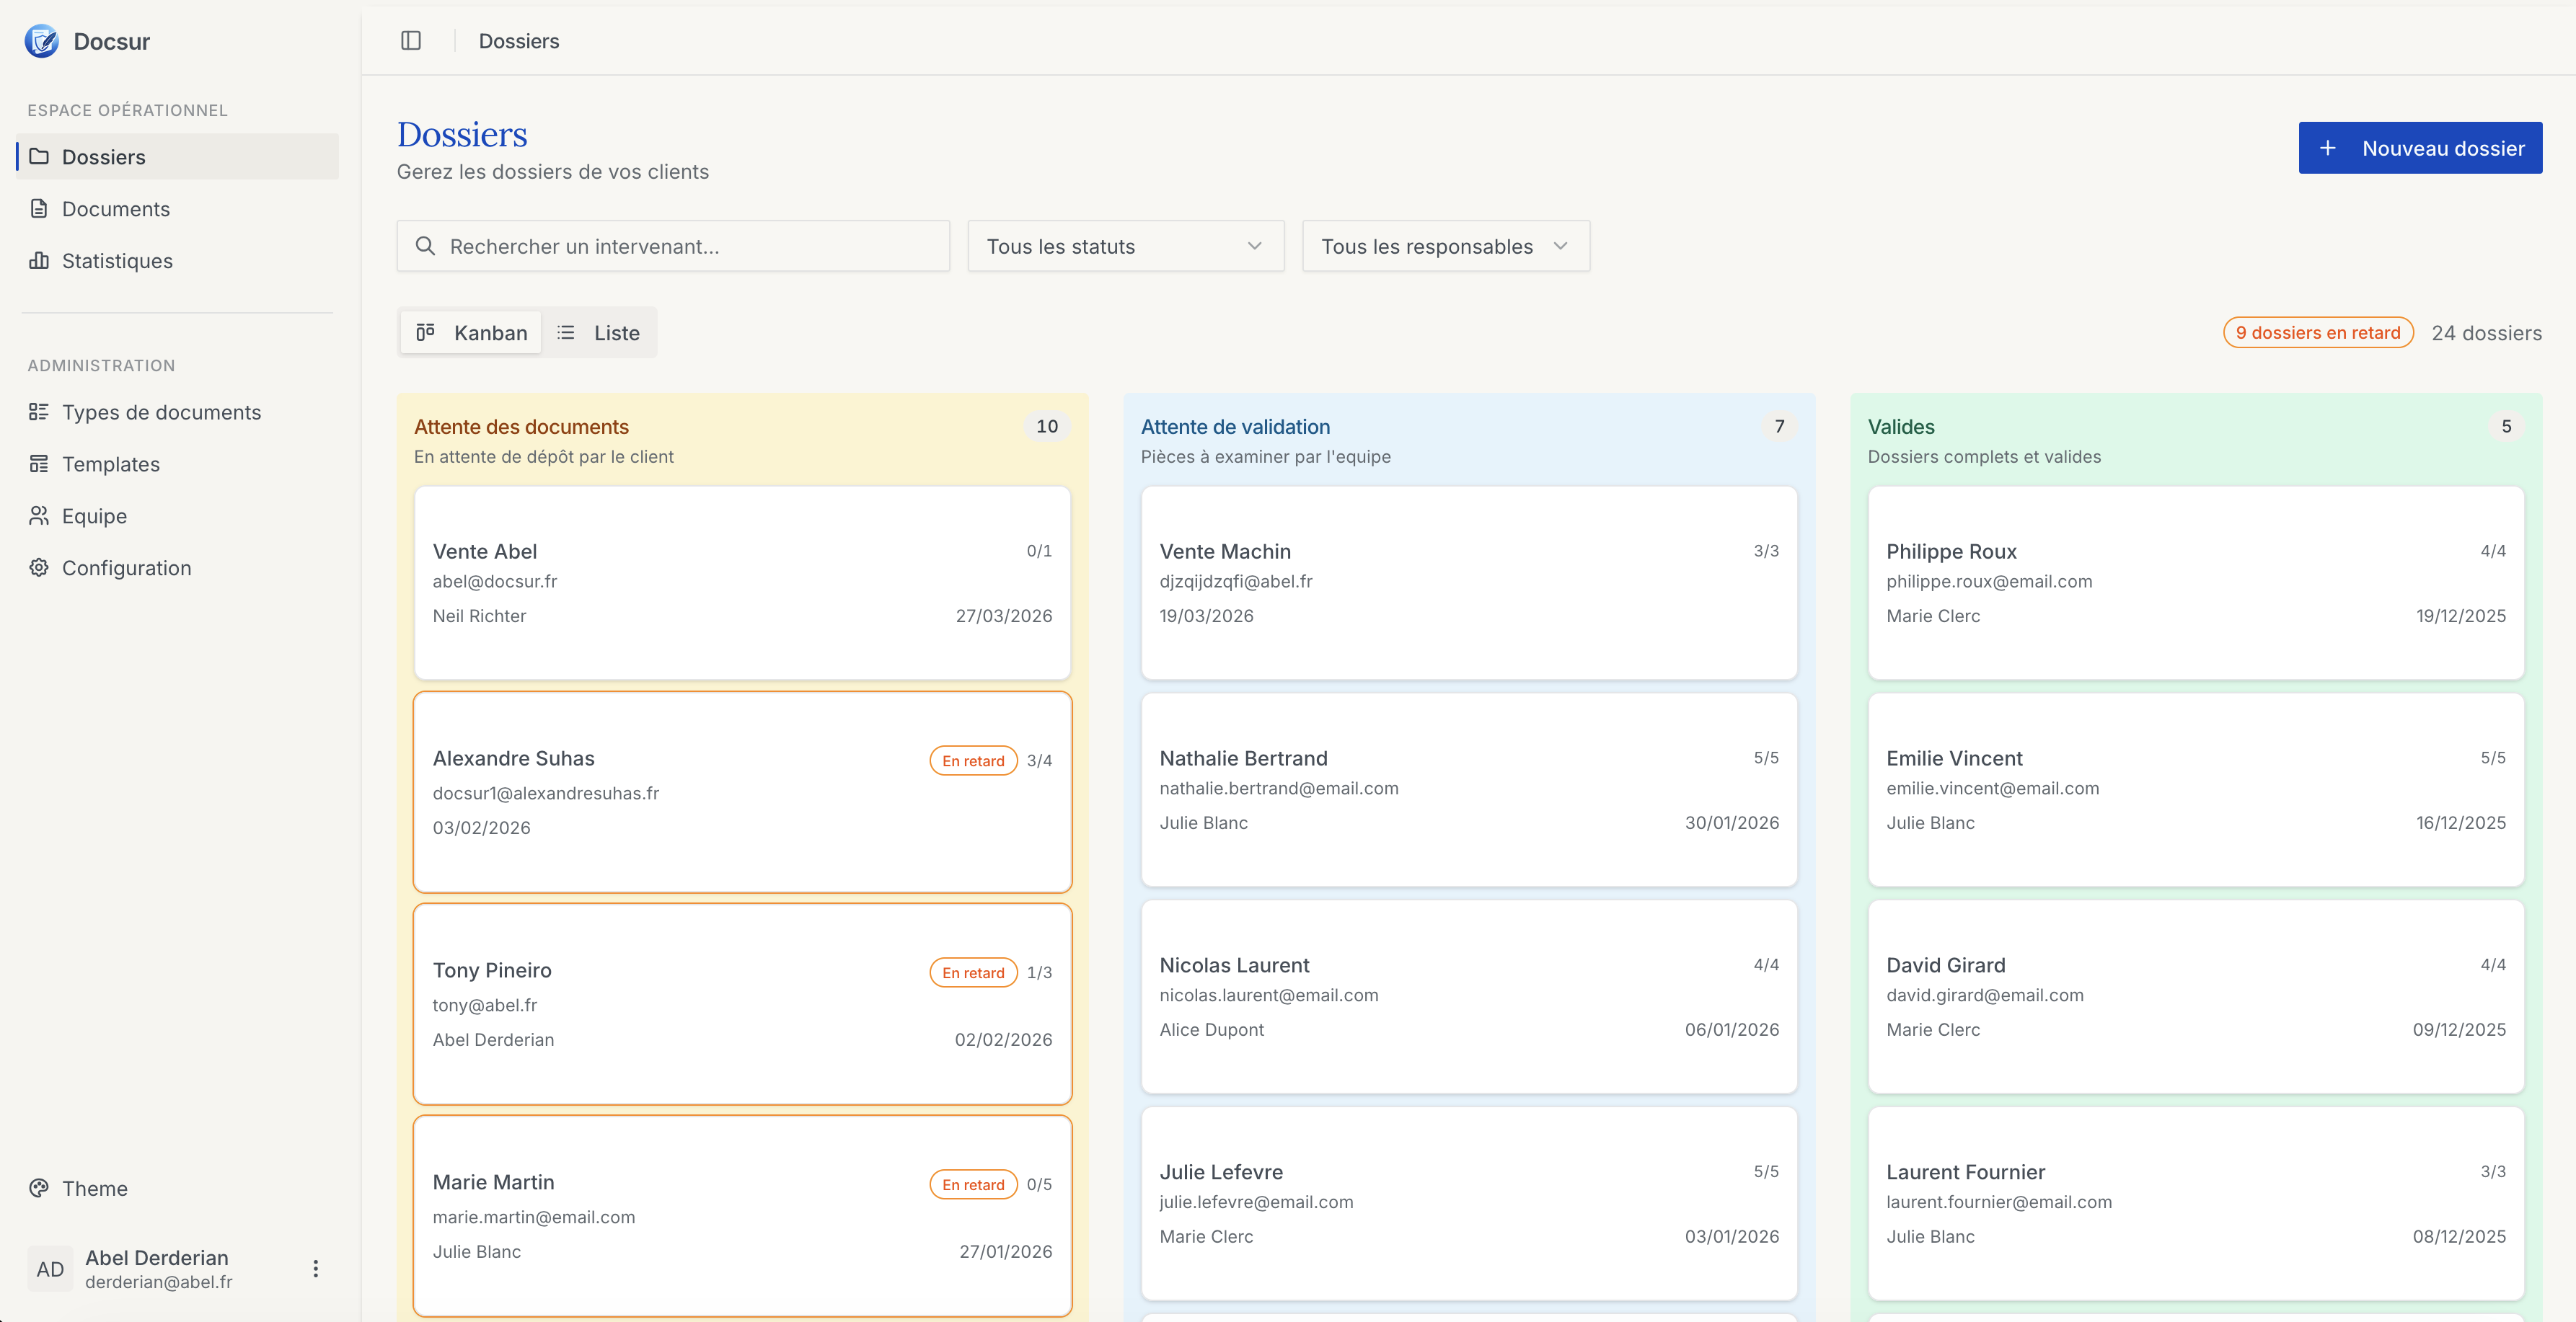The height and width of the screenshot is (1322, 2576).
Task: Open the Statistiques chart icon
Action: (39, 261)
